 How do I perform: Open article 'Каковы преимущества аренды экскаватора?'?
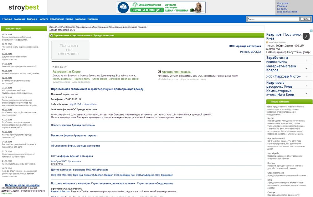(17, 136)
